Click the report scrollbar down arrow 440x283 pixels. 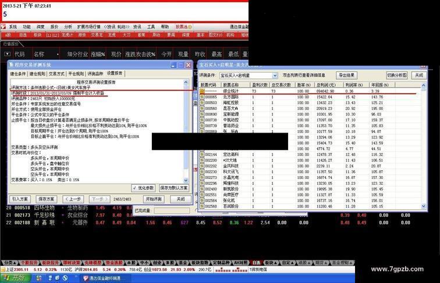click(x=186, y=181)
